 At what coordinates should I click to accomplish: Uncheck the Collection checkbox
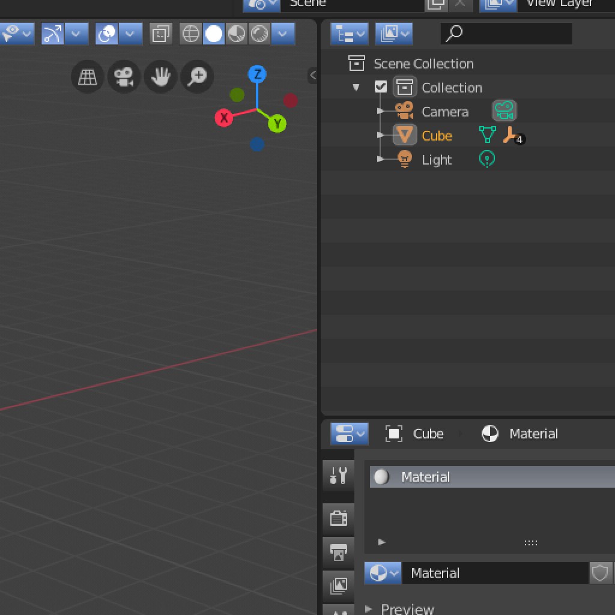[380, 86]
